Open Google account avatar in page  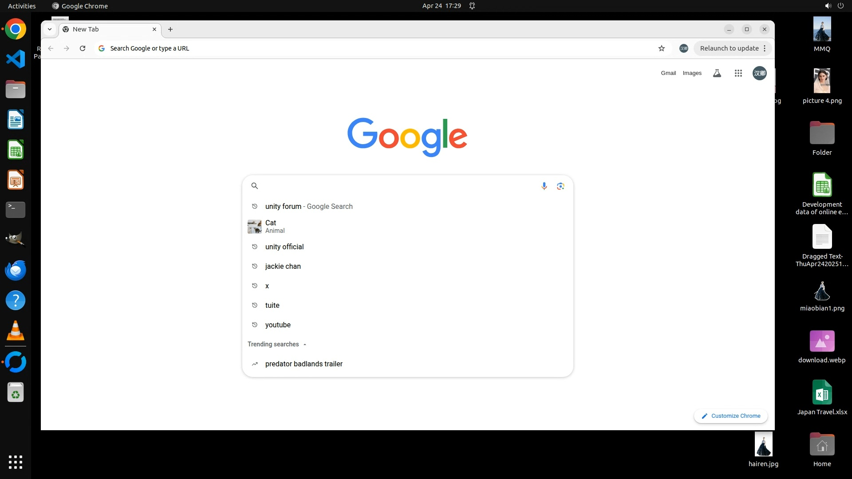[x=760, y=73]
